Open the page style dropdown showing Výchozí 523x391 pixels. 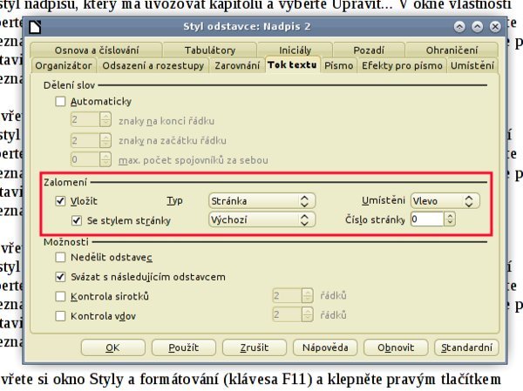(x=261, y=220)
